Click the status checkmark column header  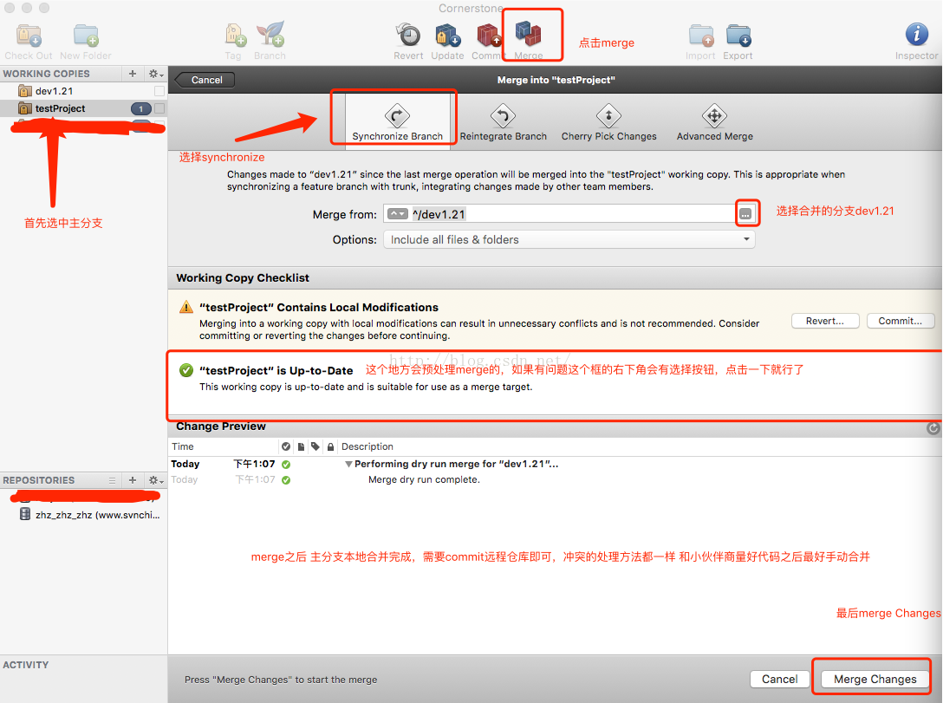[x=286, y=446]
